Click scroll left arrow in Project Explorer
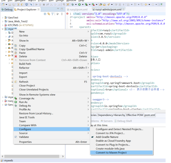The image size is (171, 163). click(x=3, y=156)
